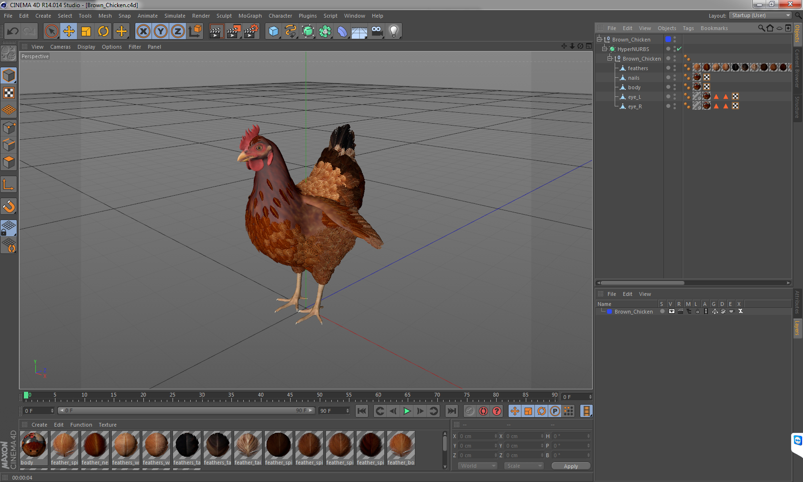
Task: Toggle Z axis lock
Action: pyautogui.click(x=178, y=31)
